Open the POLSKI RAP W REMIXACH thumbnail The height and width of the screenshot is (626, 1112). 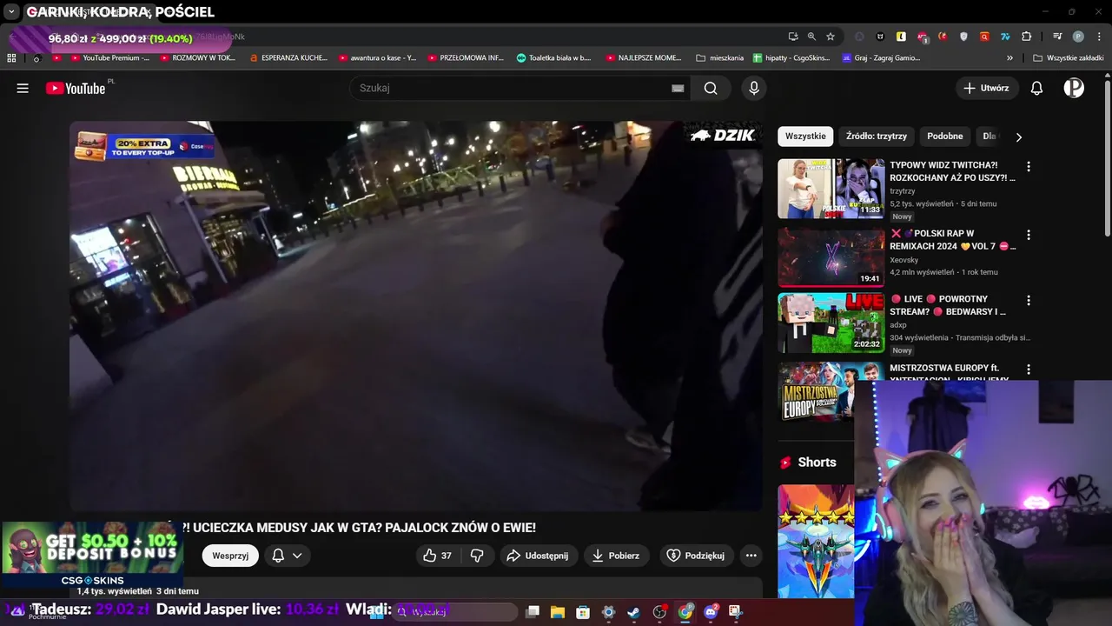(x=831, y=257)
